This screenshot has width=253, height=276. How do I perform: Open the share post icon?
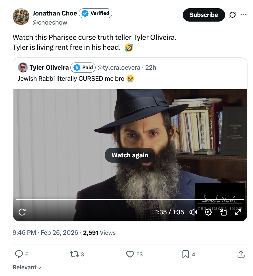(241, 254)
